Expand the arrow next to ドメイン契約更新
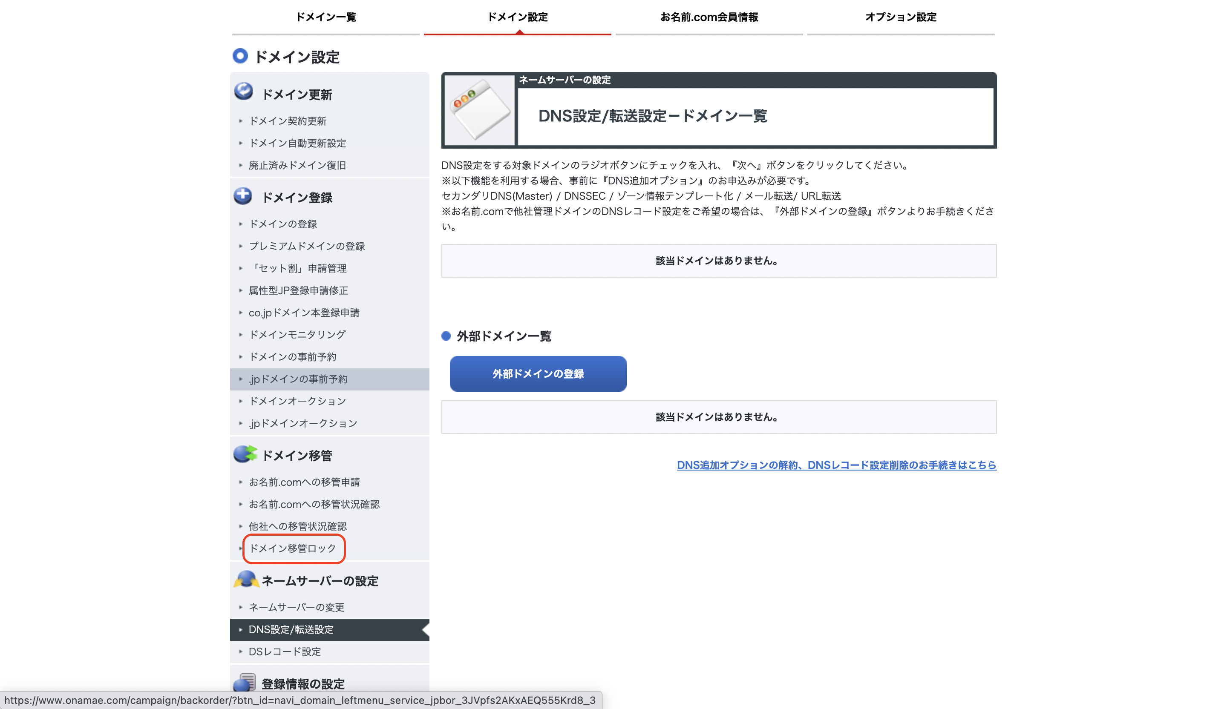1227x709 pixels. click(x=241, y=121)
